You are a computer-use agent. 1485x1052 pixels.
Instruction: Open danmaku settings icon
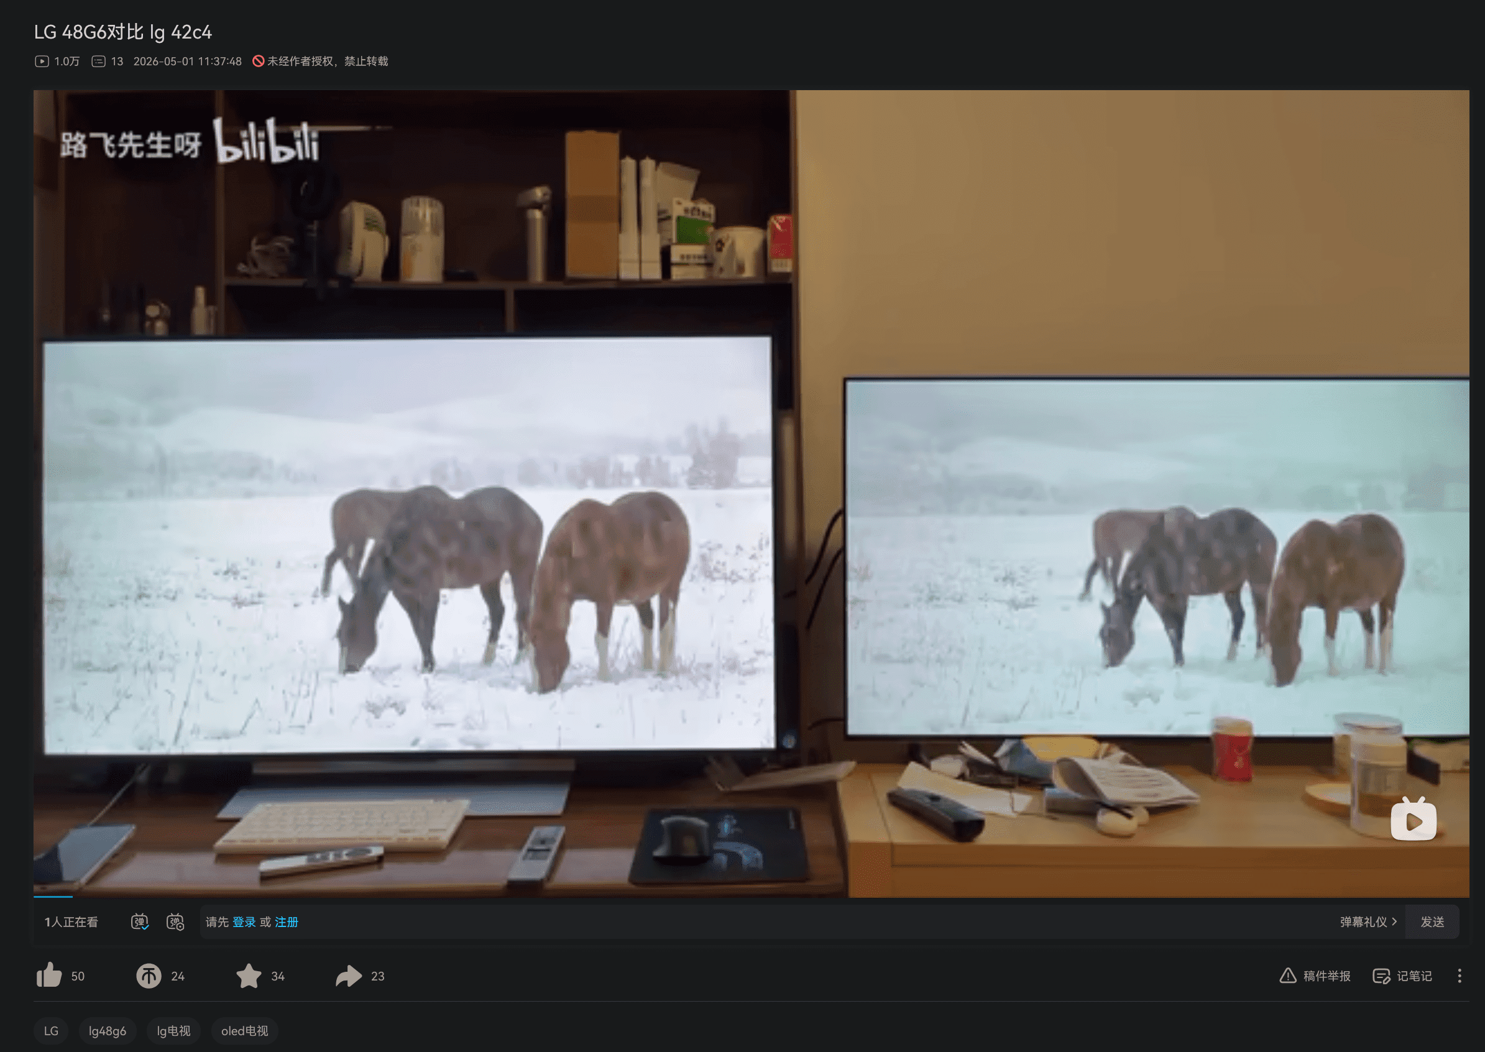[175, 922]
